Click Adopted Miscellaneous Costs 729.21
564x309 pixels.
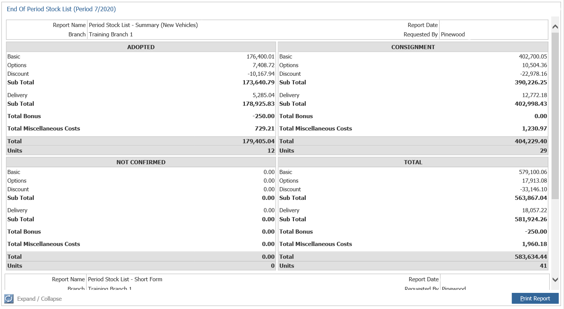click(x=265, y=129)
